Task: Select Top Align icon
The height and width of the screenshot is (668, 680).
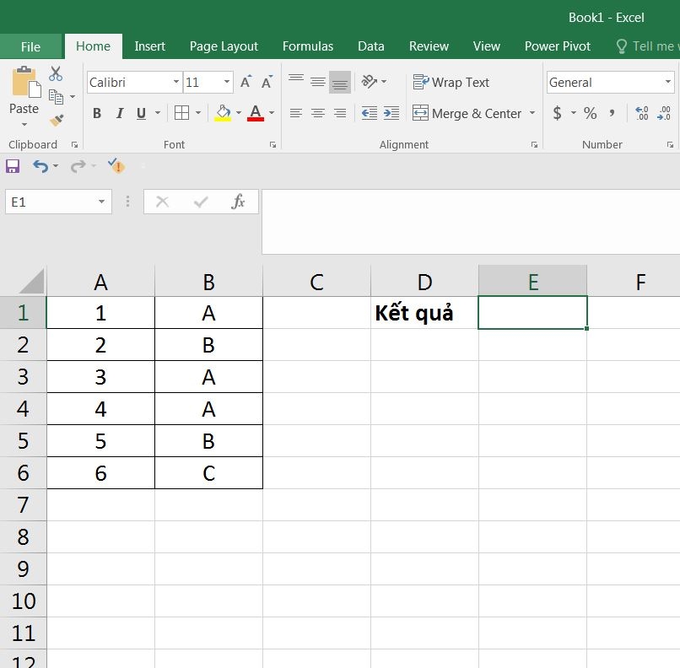Action: (x=296, y=81)
